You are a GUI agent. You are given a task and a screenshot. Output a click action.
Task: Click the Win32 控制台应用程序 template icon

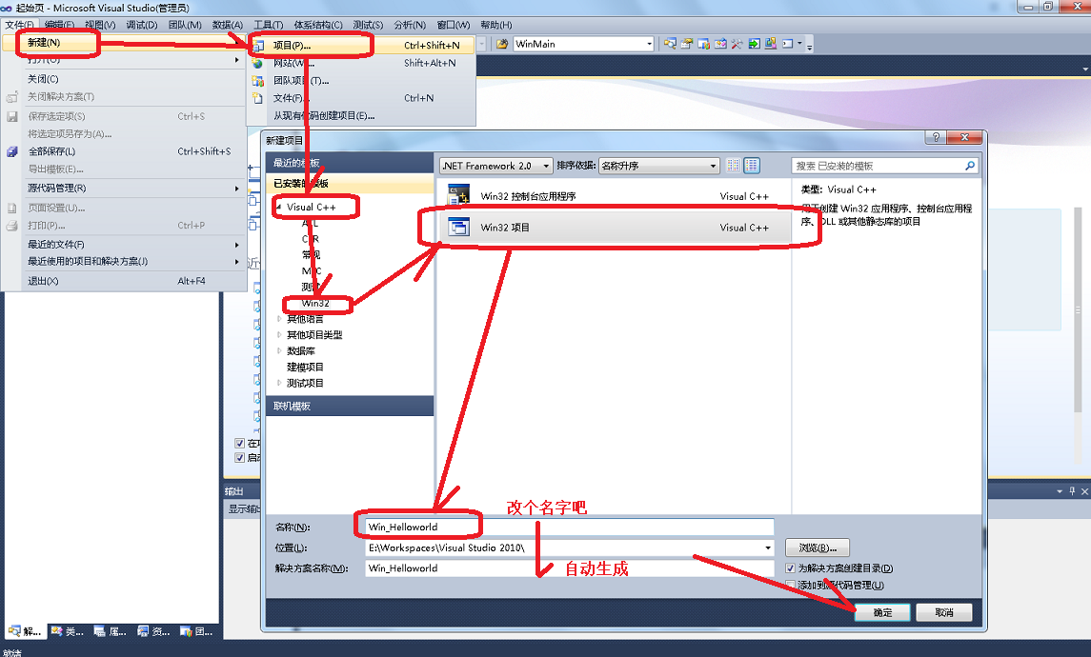(x=458, y=195)
